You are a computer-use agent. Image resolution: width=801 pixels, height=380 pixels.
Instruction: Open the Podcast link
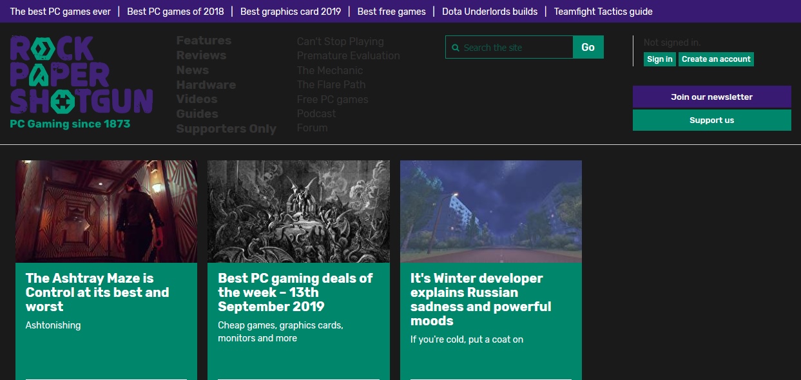click(x=316, y=113)
